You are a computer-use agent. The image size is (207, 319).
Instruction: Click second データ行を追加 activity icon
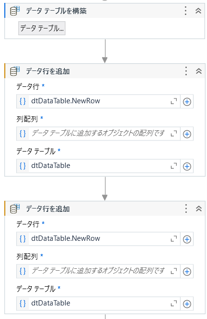pyautogui.click(x=15, y=209)
